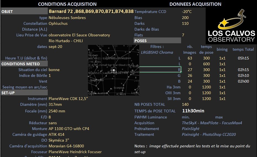The image size is (257, 157).
Task: Click the Indice de Börtle value 1
Action: tap(50, 75)
